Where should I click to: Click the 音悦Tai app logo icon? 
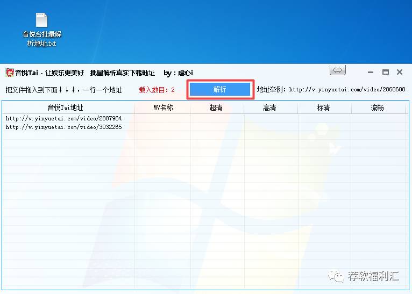click(10, 73)
